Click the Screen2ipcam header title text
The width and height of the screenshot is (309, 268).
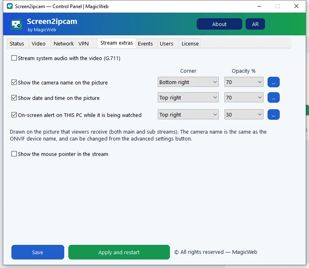[52, 22]
